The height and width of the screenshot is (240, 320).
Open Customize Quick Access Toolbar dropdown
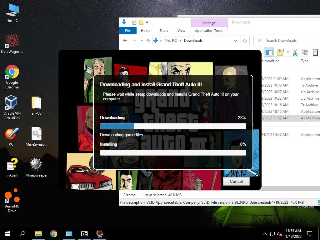tap(147, 22)
